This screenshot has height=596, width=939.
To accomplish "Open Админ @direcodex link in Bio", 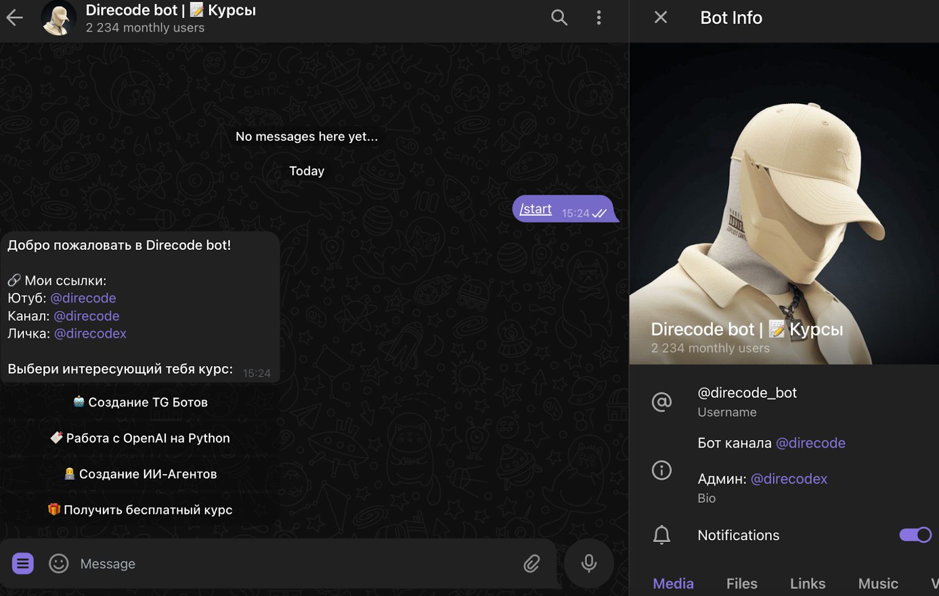I will pyautogui.click(x=789, y=479).
